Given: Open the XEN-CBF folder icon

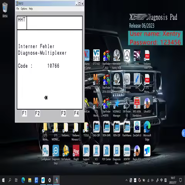Looking at the screenshot, I should pos(117,129).
